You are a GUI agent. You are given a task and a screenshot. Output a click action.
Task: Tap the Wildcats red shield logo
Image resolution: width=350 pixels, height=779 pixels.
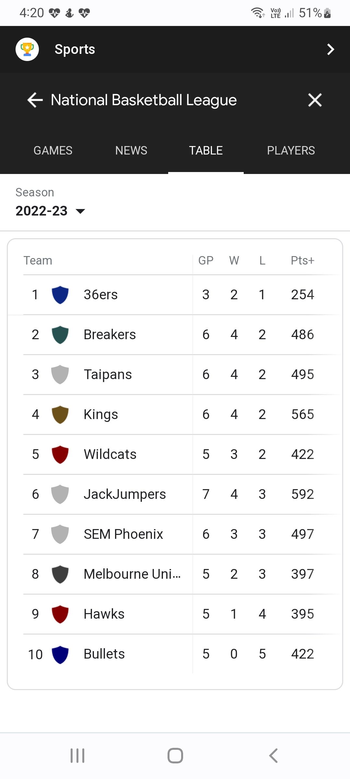[x=60, y=454]
